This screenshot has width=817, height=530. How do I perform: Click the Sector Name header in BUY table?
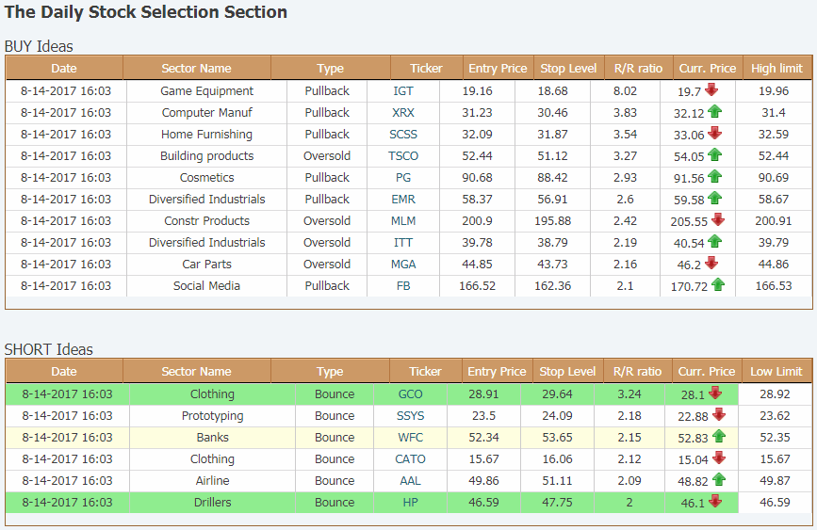pyautogui.click(x=196, y=68)
